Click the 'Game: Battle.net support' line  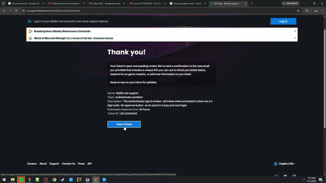tap(123, 93)
